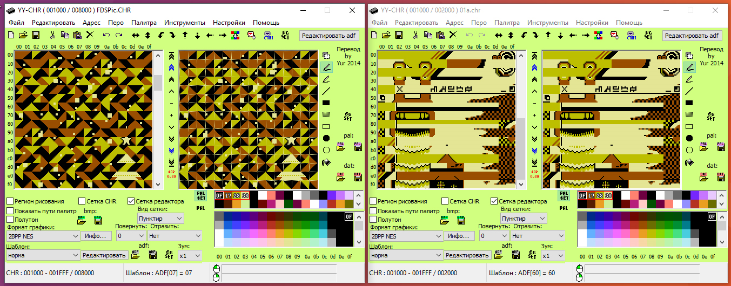Toggle Сетка CHR checkbox in right window
This screenshot has height=286, width=731.
pos(445,201)
